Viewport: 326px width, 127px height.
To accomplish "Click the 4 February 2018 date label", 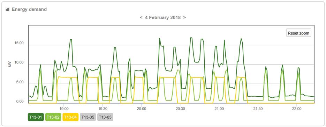I will [163, 17].
